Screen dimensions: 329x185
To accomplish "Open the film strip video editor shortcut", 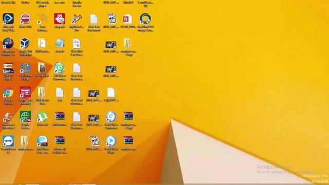I will coord(77,19).
